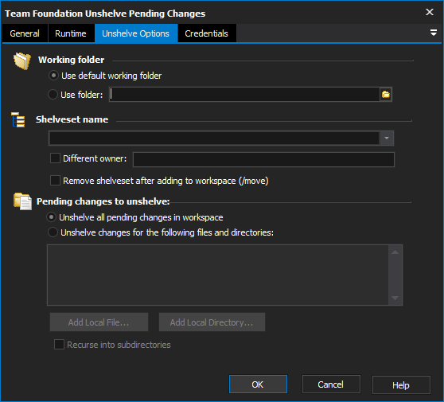Focus the Different owner text field
The image size is (444, 402).
coord(263,159)
